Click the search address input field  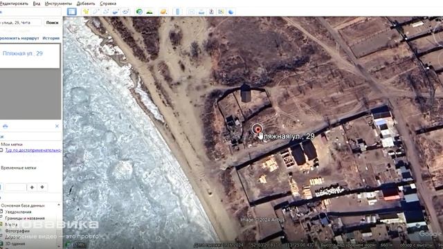pyautogui.click(x=21, y=23)
